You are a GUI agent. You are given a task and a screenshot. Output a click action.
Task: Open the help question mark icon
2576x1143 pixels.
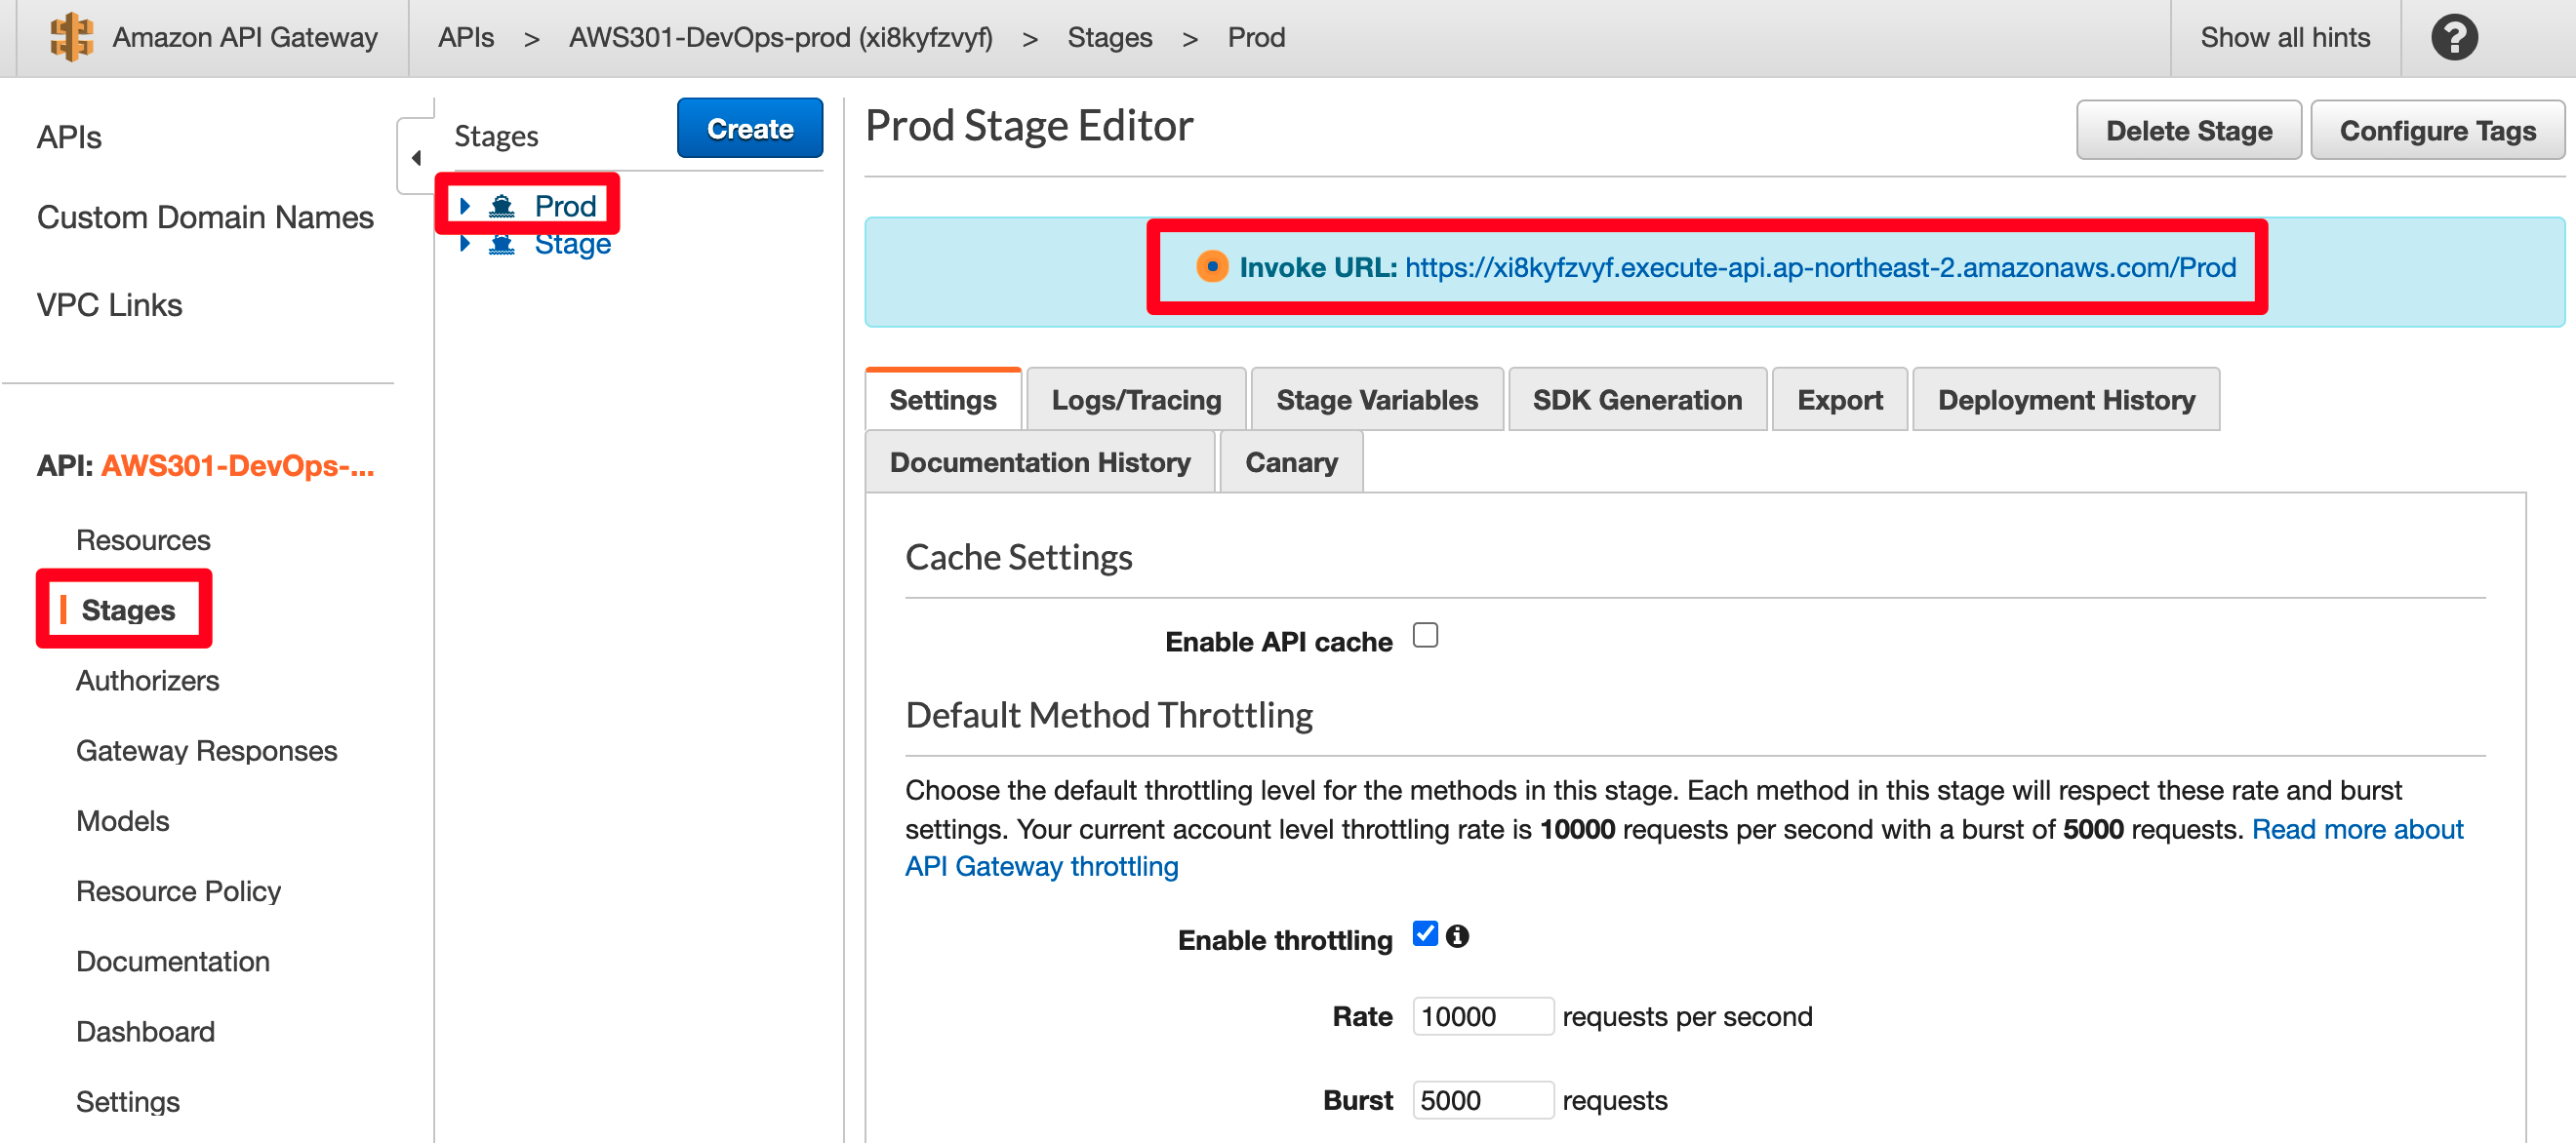pyautogui.click(x=2453, y=38)
